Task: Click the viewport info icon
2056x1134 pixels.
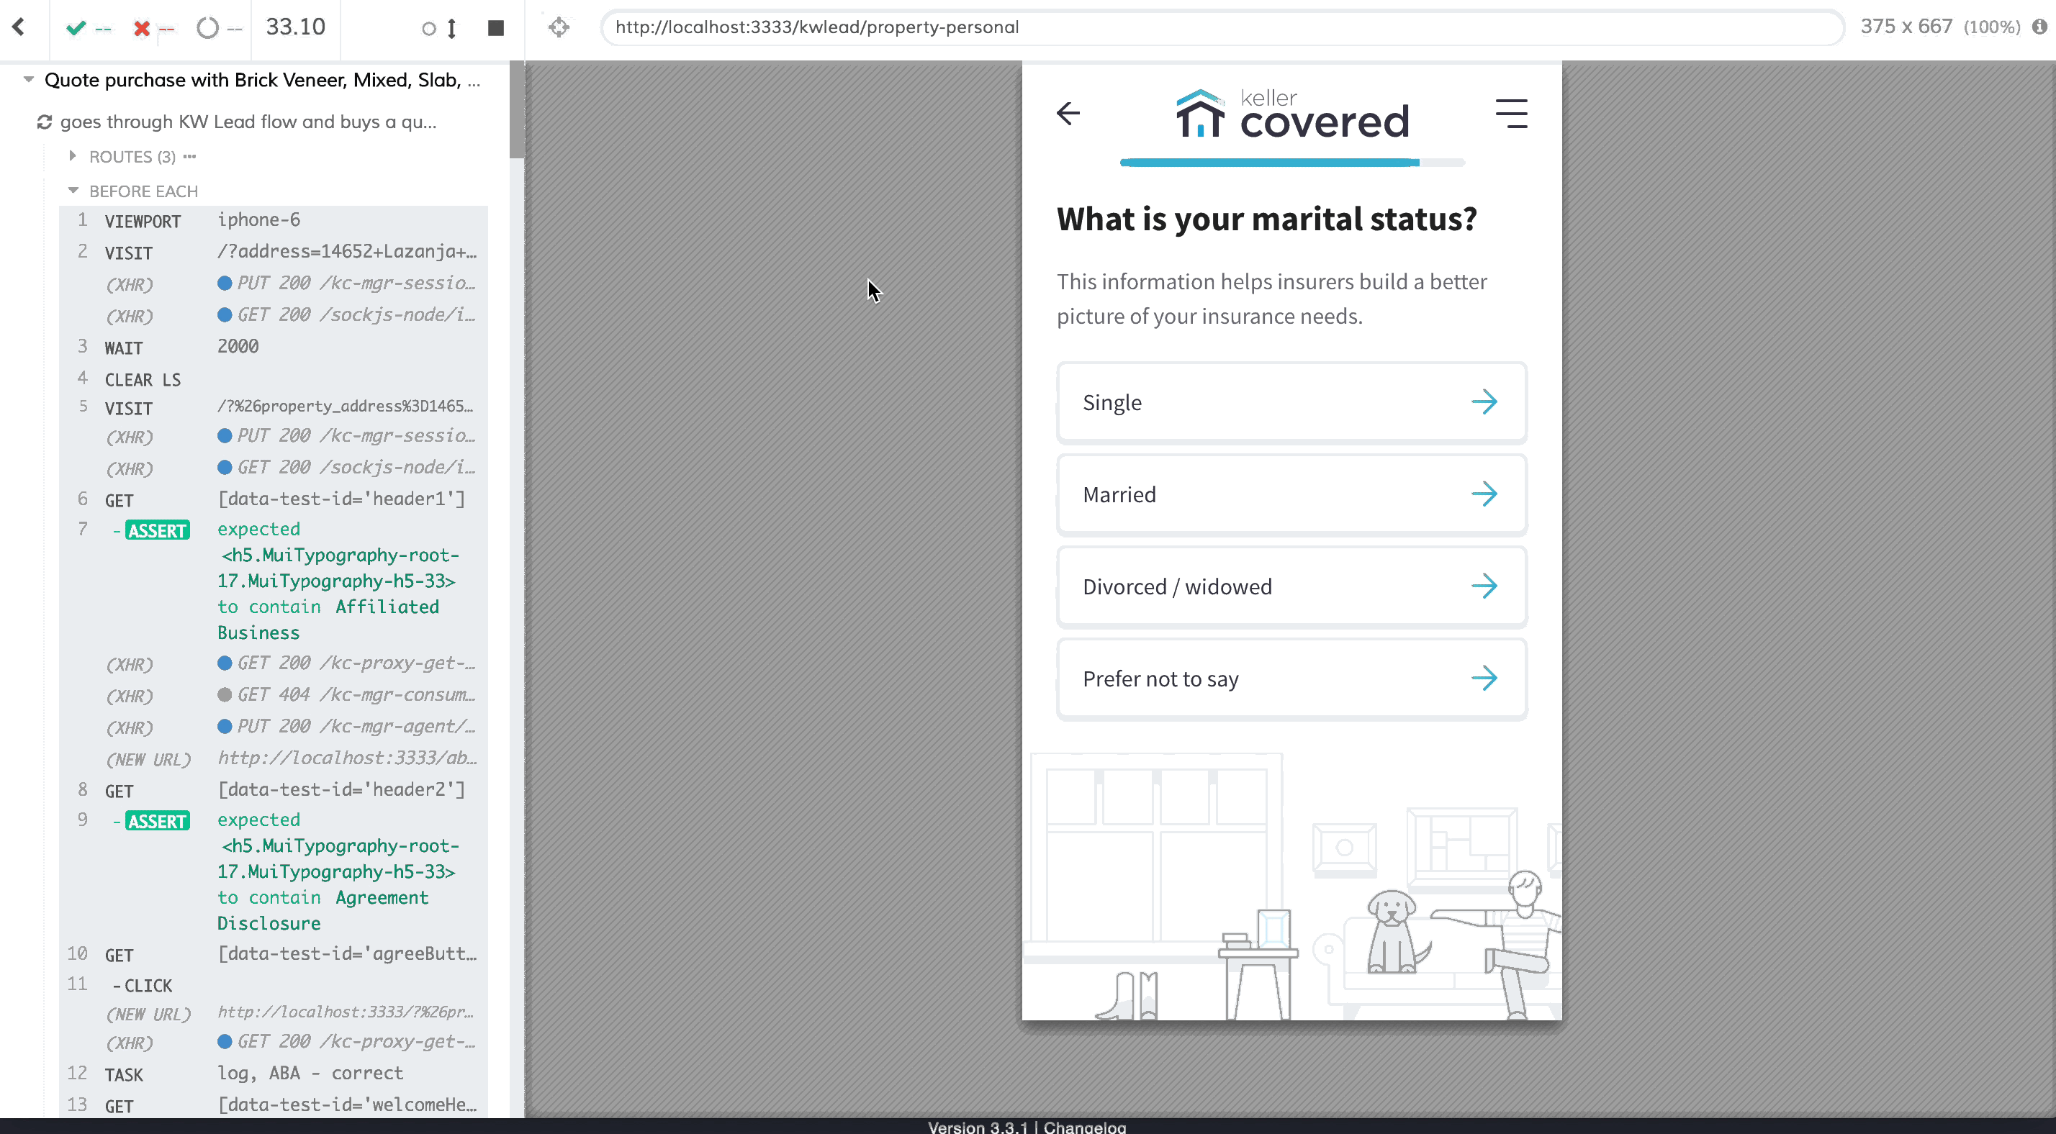Action: [x=2039, y=27]
